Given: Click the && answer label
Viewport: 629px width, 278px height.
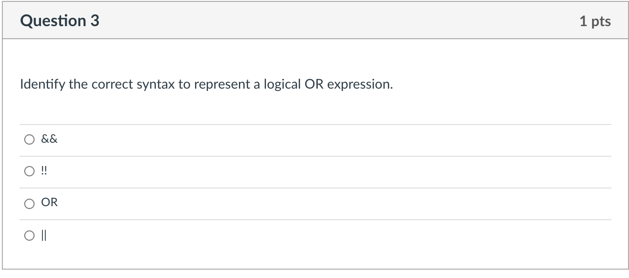Looking at the screenshot, I should [49, 139].
